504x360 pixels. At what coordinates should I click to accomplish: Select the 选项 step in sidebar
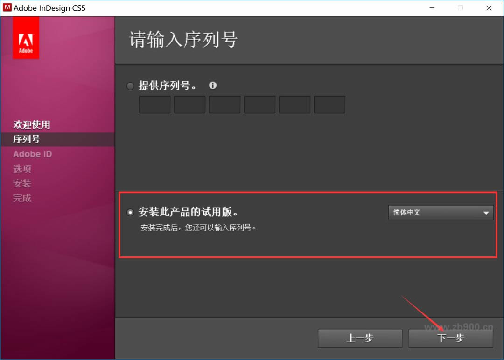tap(22, 169)
